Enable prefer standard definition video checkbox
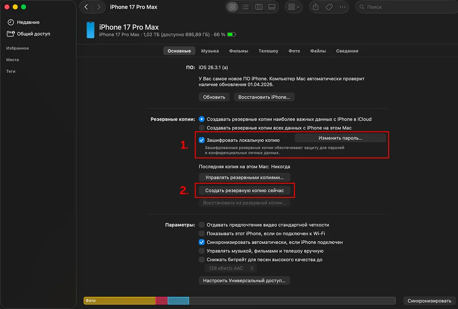This screenshot has height=309, width=458. [x=202, y=225]
